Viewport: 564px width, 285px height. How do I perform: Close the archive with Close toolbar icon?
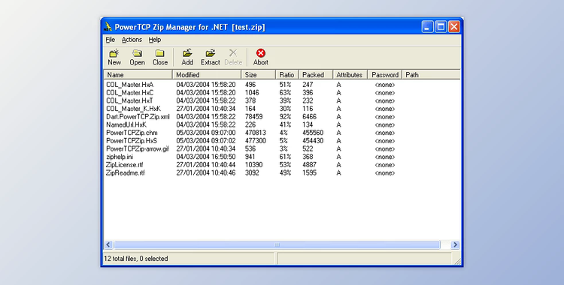(x=159, y=57)
